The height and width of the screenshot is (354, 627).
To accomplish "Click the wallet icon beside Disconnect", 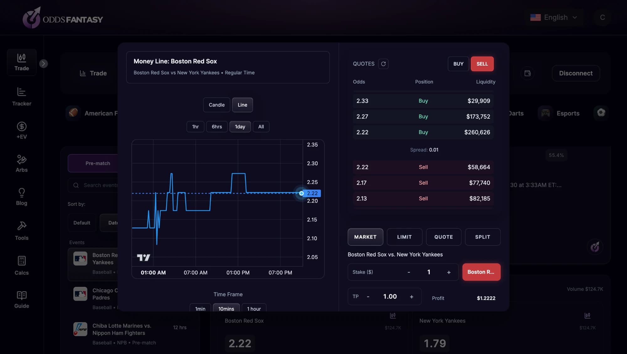I will tap(527, 73).
